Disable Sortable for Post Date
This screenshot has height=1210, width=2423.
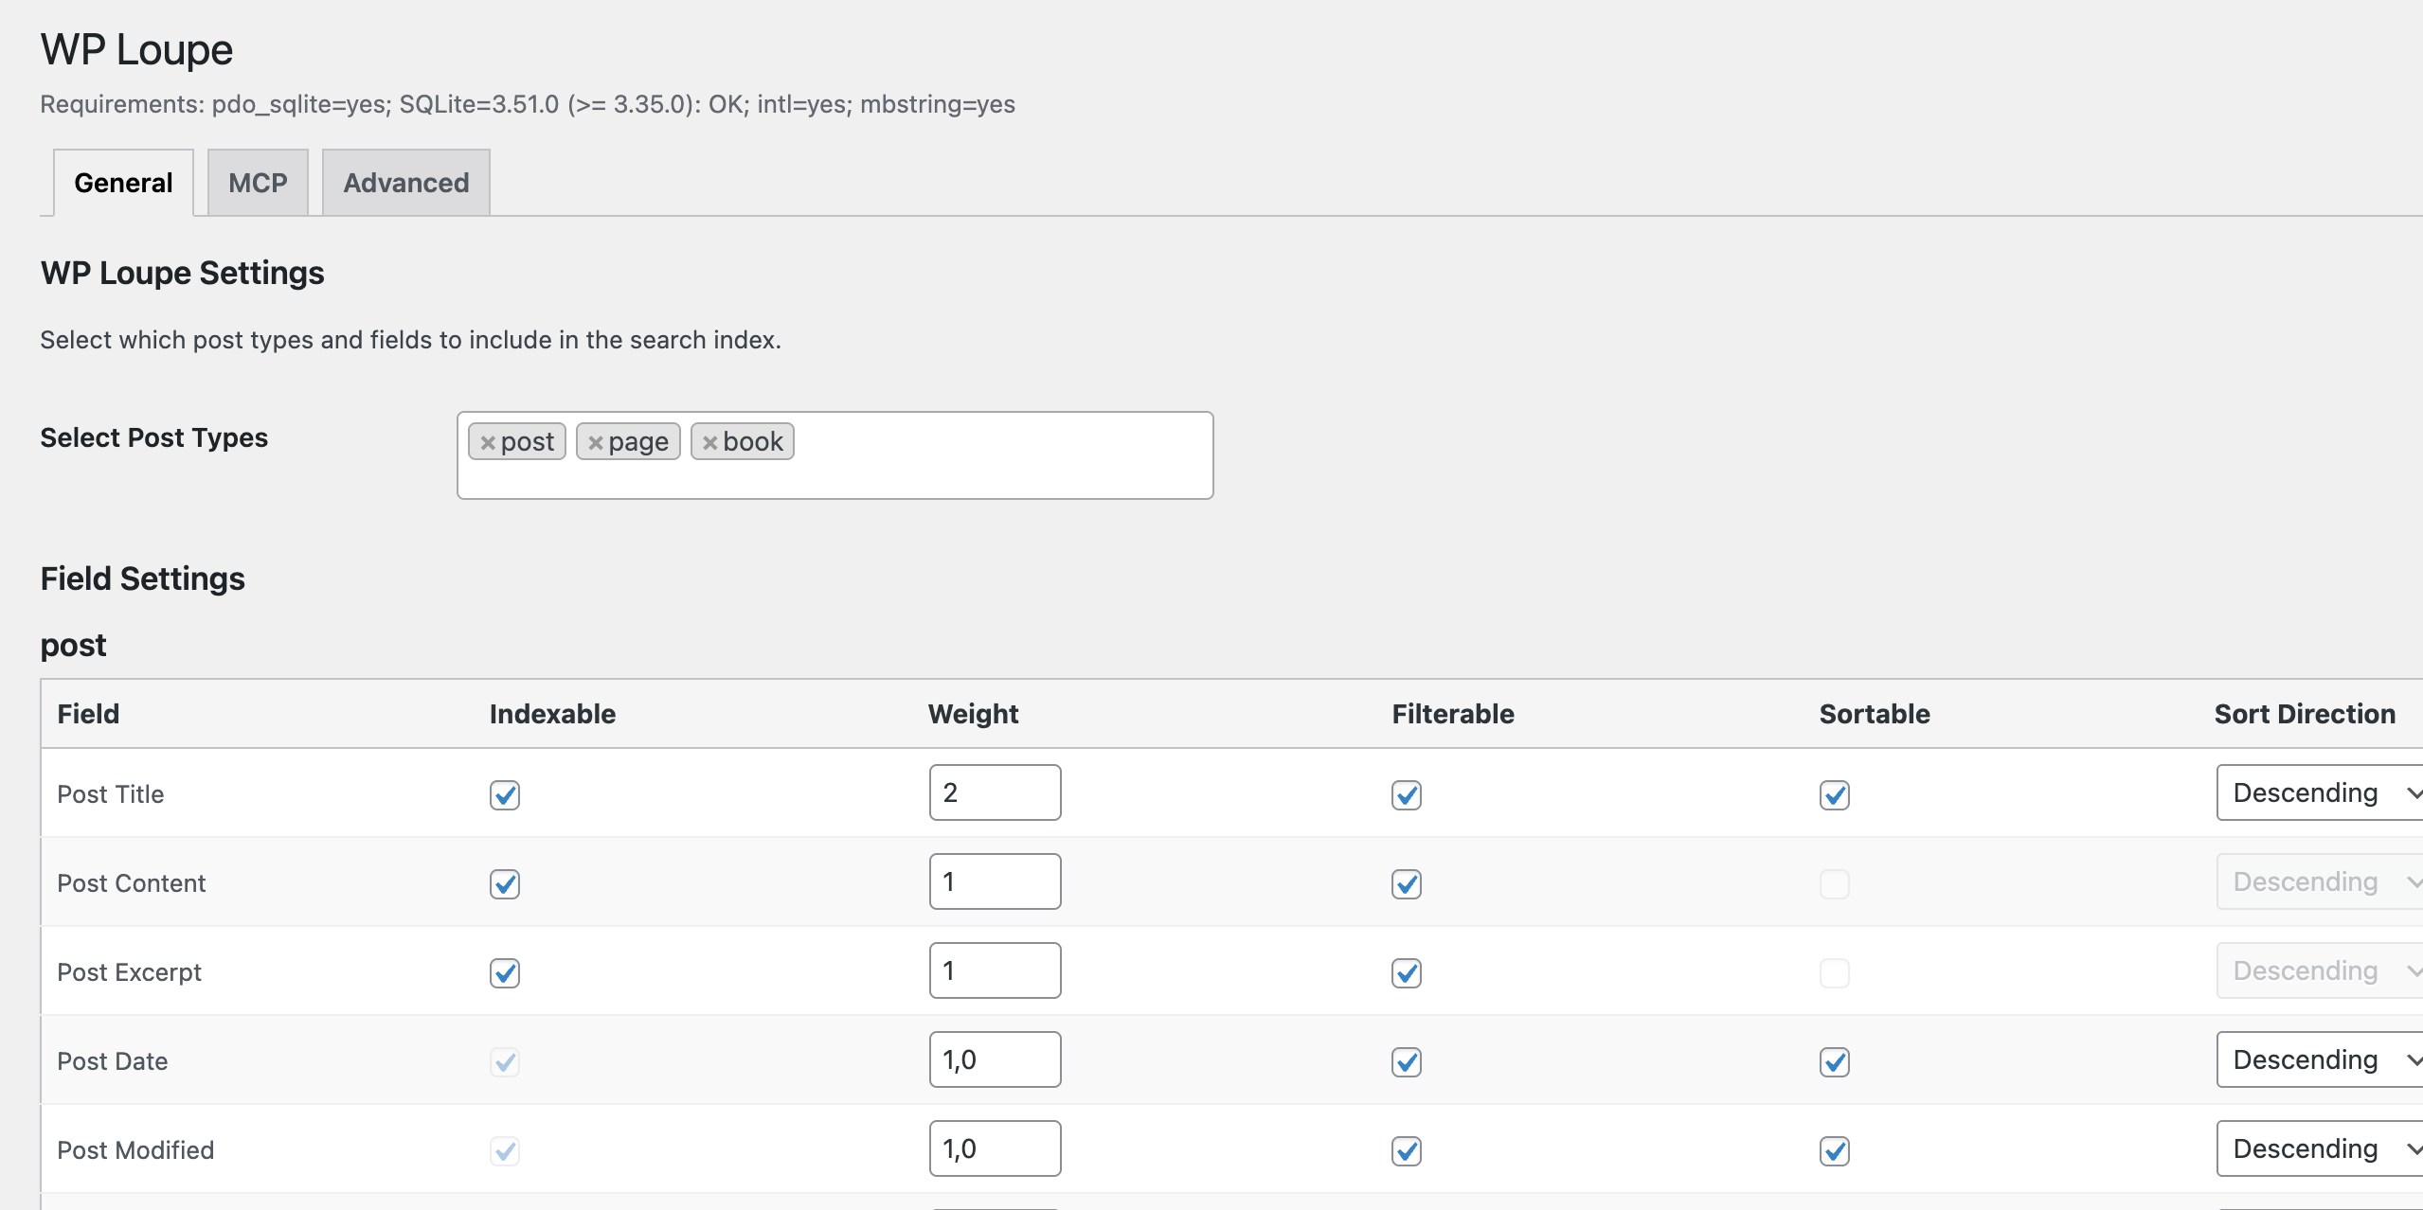click(x=1835, y=1061)
